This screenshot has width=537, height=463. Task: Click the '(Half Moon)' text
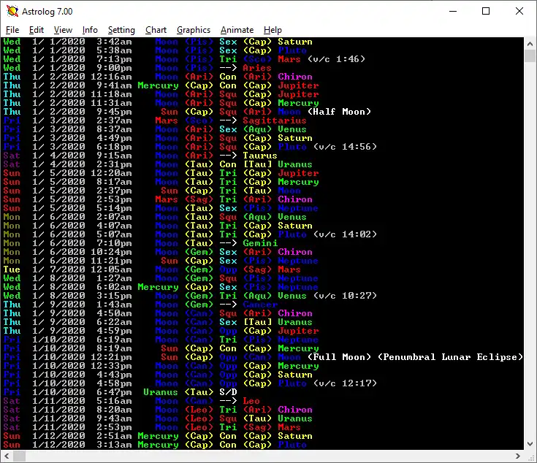pos(339,112)
